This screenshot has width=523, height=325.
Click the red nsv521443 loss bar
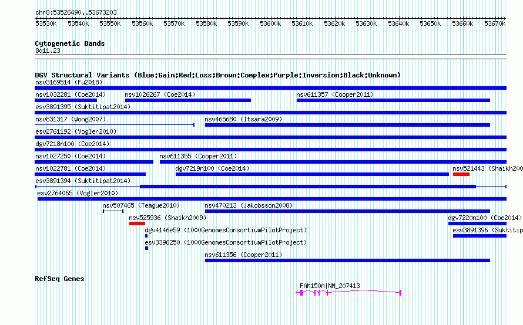tap(461, 174)
